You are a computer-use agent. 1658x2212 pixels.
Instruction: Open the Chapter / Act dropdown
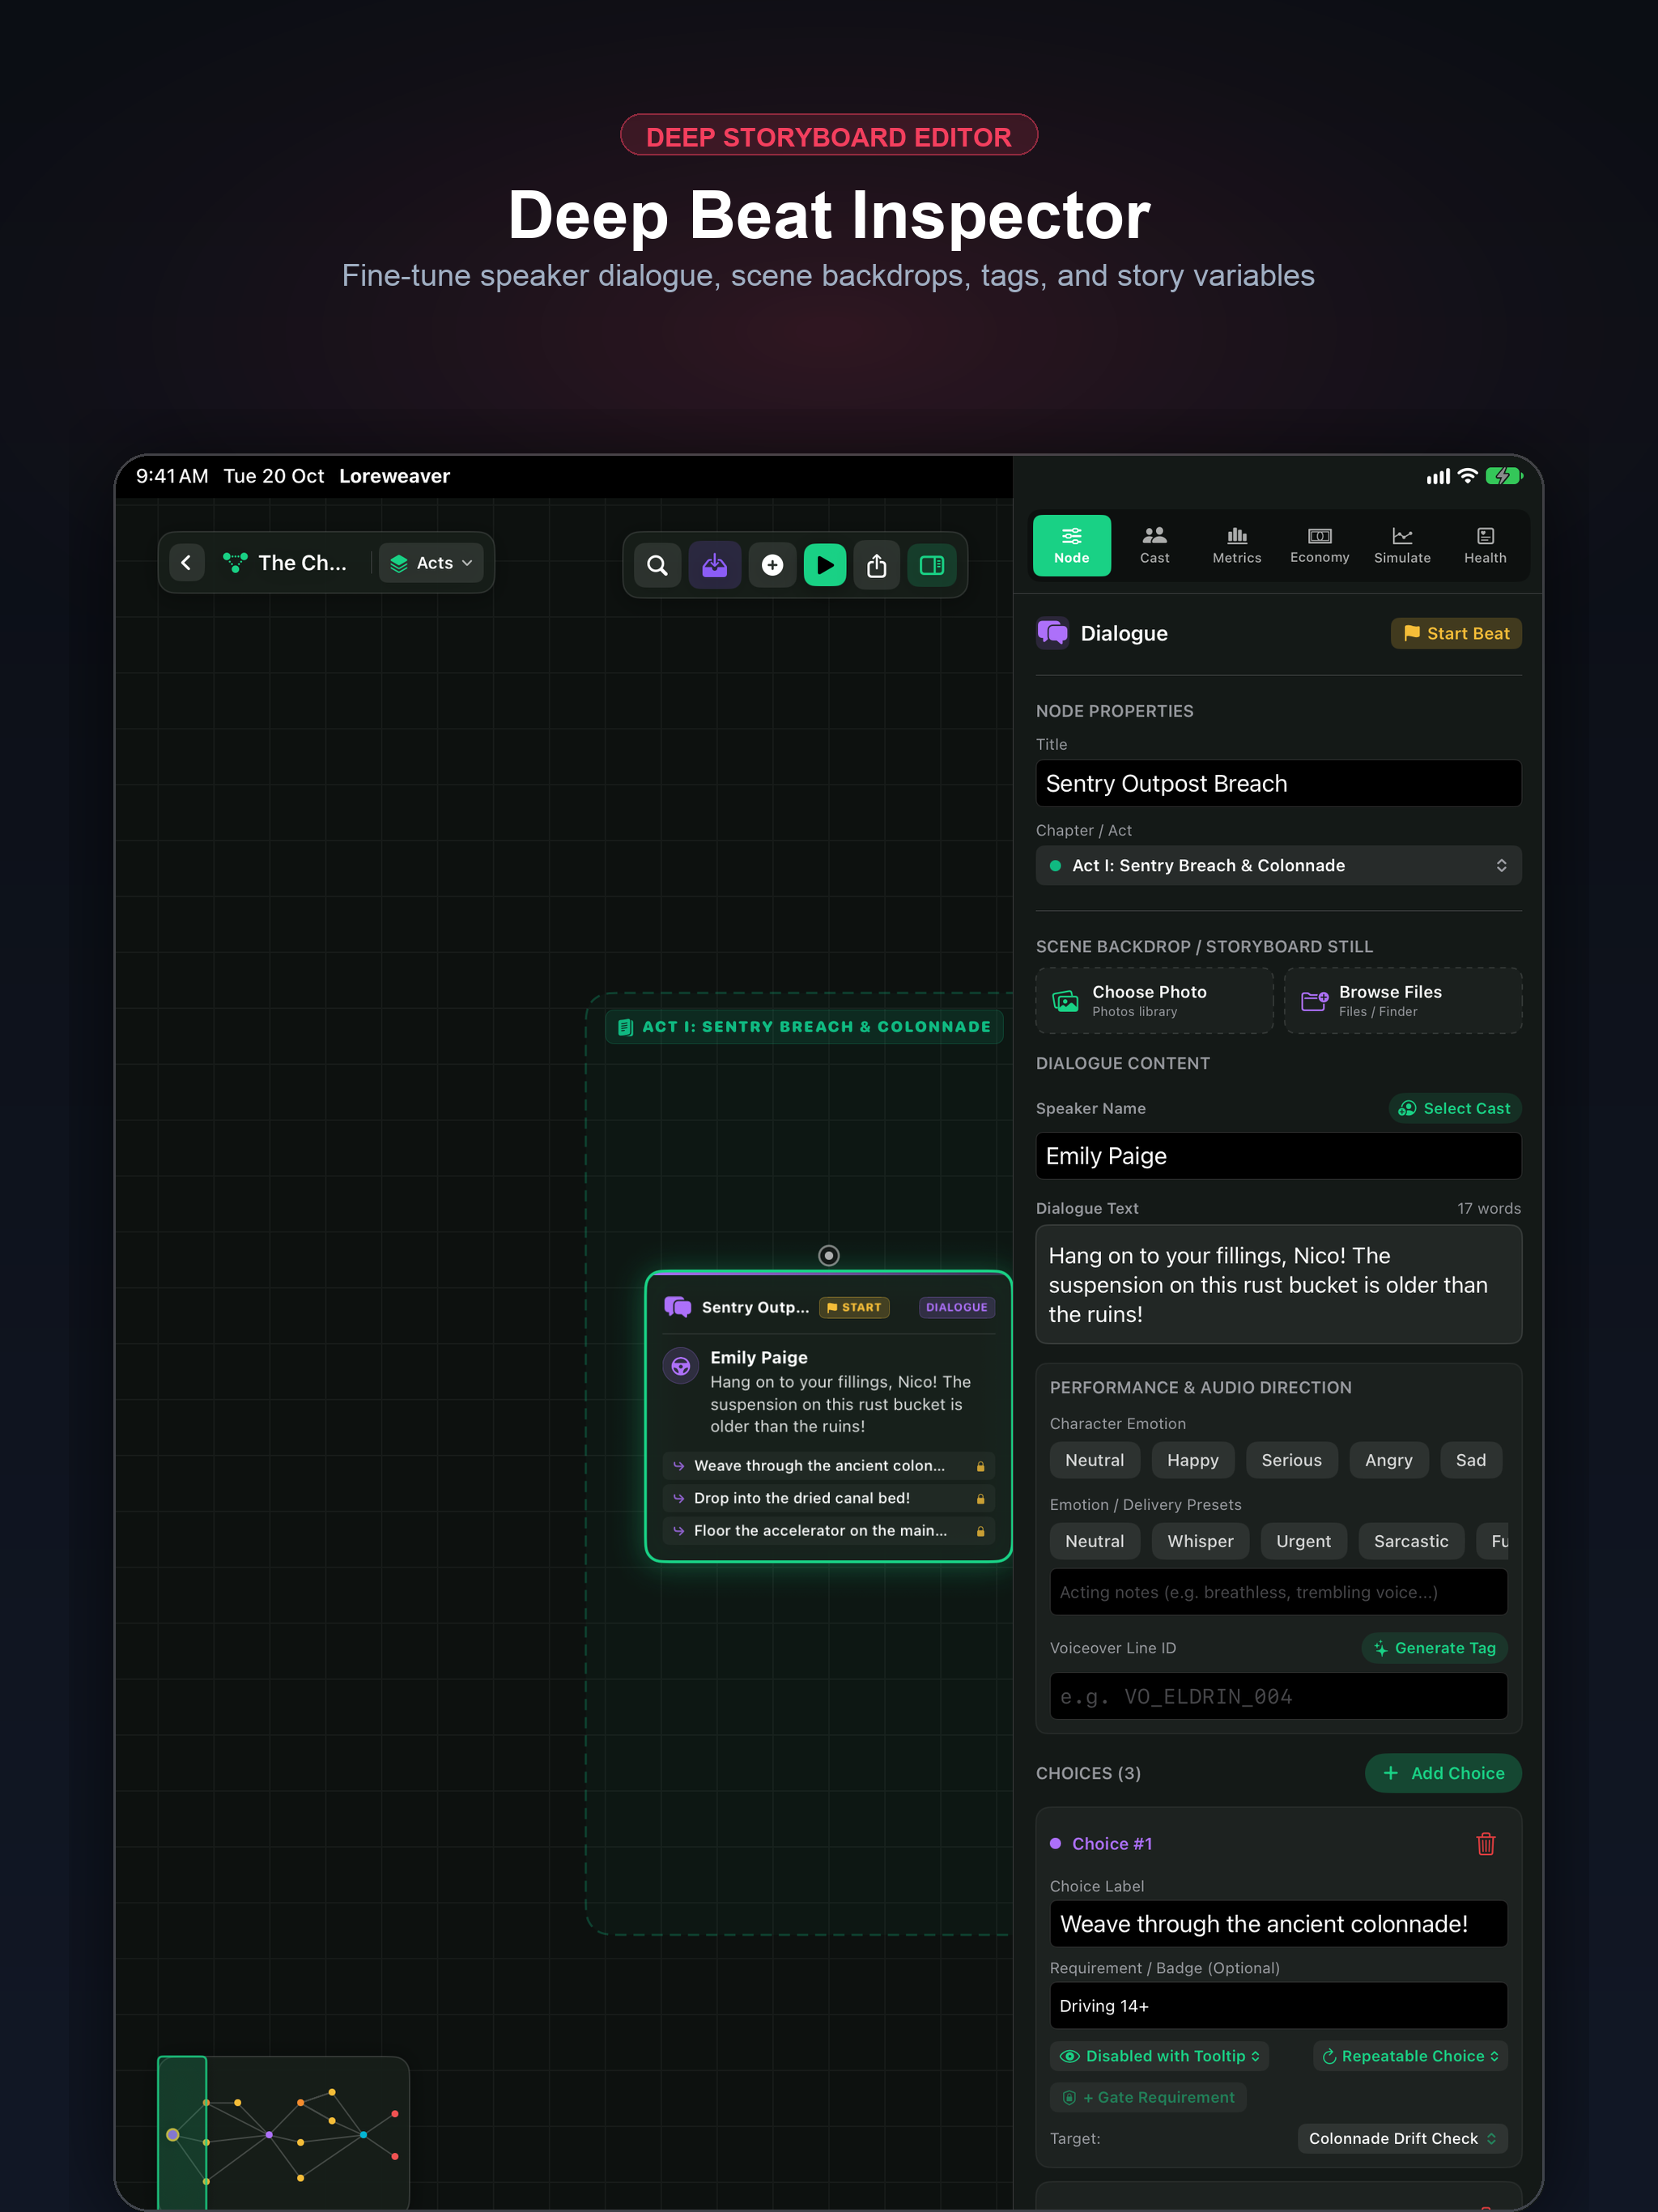pyautogui.click(x=1278, y=865)
